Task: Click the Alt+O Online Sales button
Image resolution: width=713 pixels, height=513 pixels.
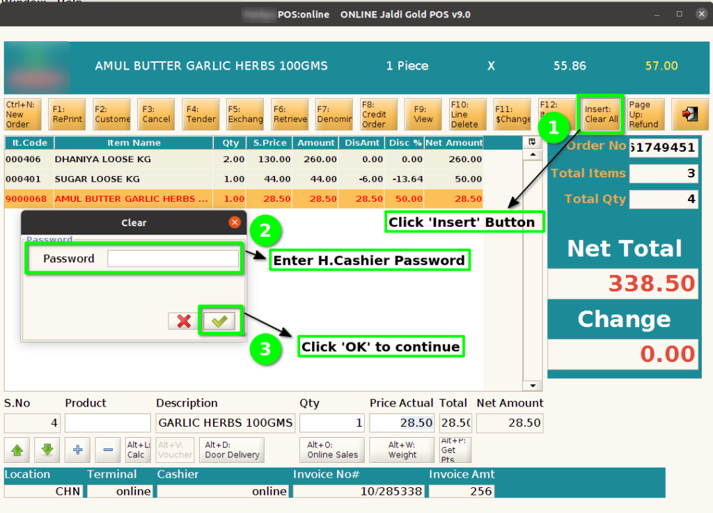Action: pos(332,450)
